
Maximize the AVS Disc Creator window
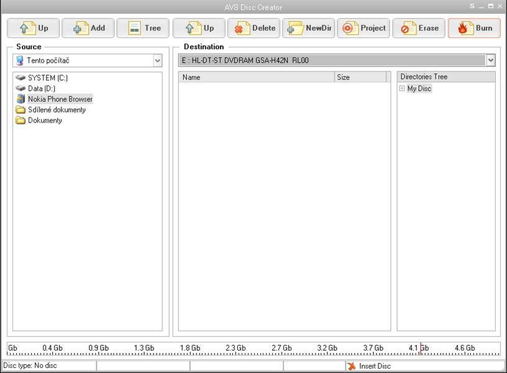click(x=490, y=6)
